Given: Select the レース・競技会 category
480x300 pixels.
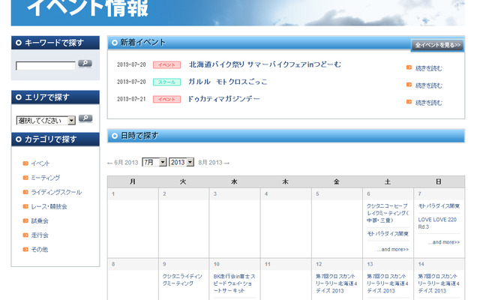Looking at the screenshot, I should 49,207.
